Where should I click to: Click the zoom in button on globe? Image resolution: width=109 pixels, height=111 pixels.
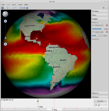[x=5, y=21]
